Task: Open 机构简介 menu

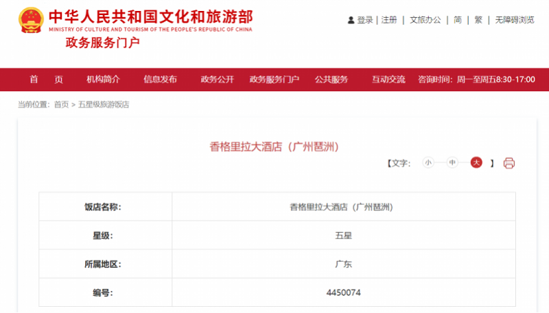Action: pos(104,79)
